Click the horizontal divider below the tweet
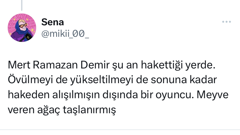 (120, 130)
